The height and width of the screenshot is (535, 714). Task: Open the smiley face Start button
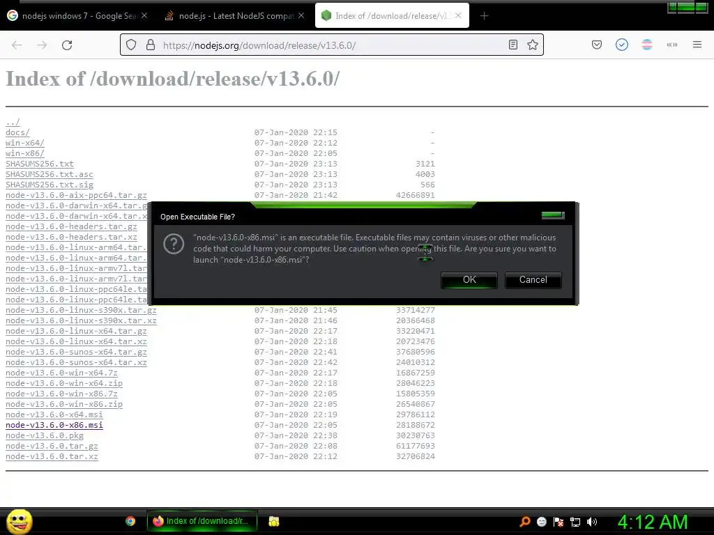(x=19, y=521)
